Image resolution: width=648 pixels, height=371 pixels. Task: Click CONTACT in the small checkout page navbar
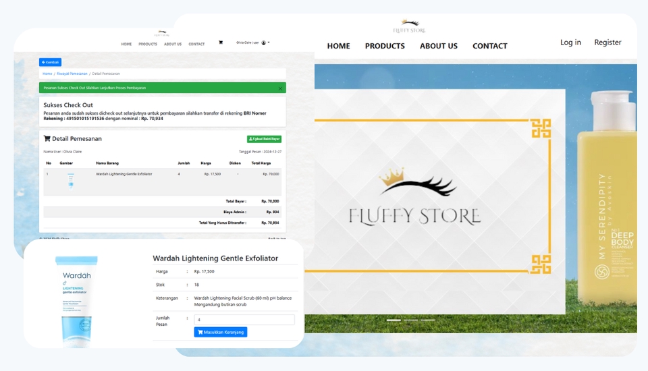pyautogui.click(x=196, y=44)
